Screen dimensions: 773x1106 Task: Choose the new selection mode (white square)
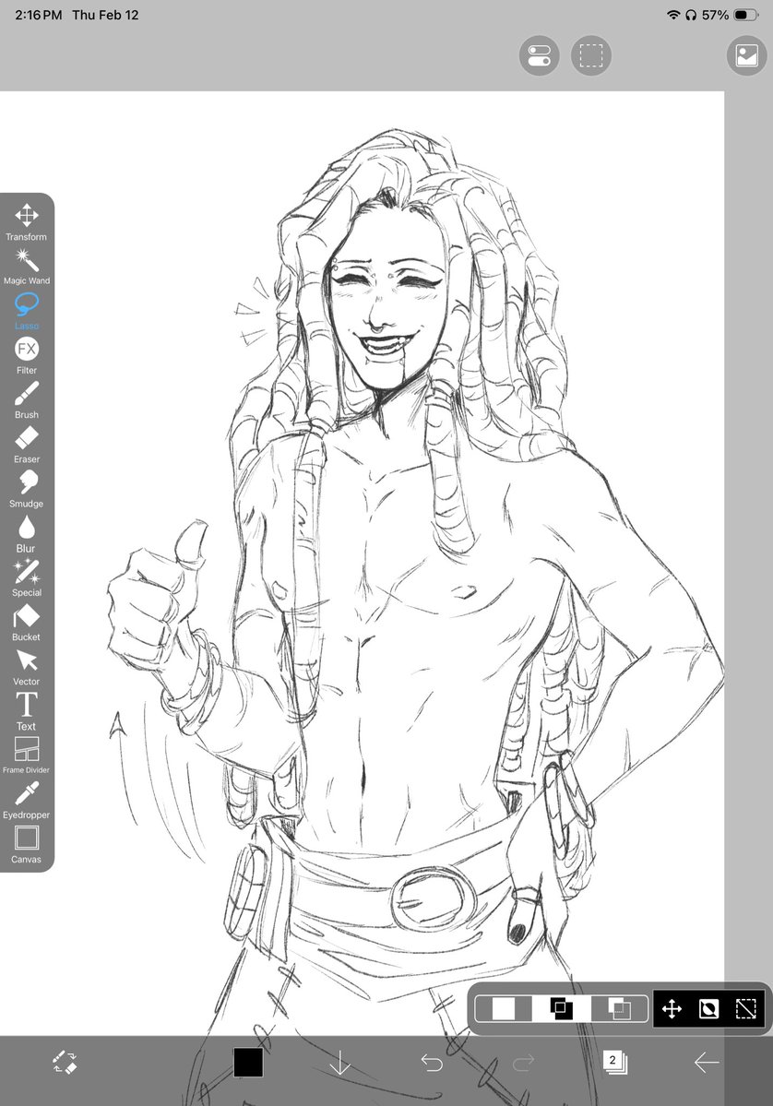click(504, 1008)
